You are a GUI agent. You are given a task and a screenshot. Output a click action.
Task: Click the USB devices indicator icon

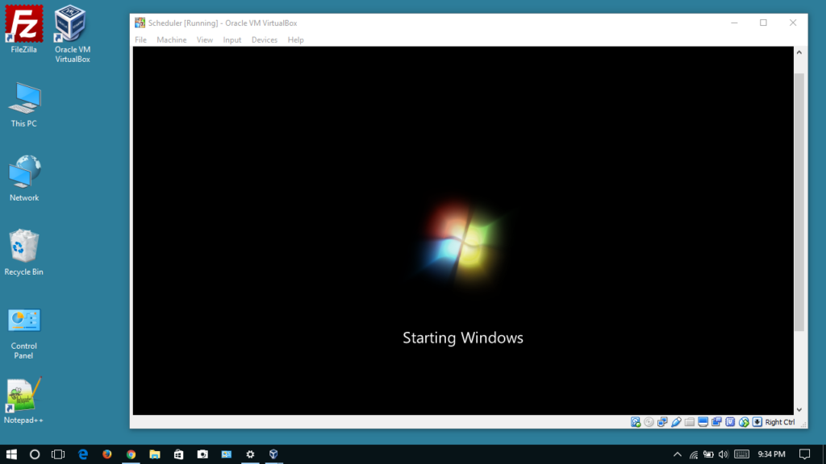point(676,422)
